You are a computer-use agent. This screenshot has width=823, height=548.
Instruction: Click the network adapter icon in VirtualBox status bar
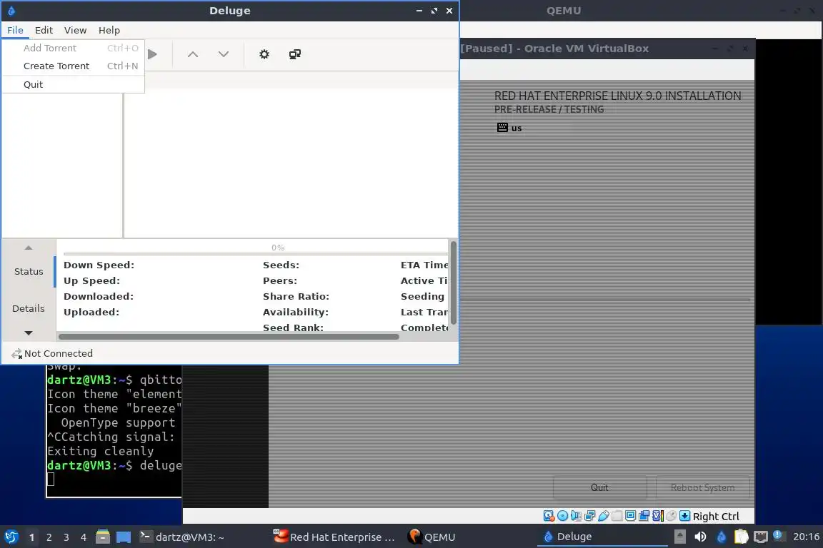tap(589, 516)
